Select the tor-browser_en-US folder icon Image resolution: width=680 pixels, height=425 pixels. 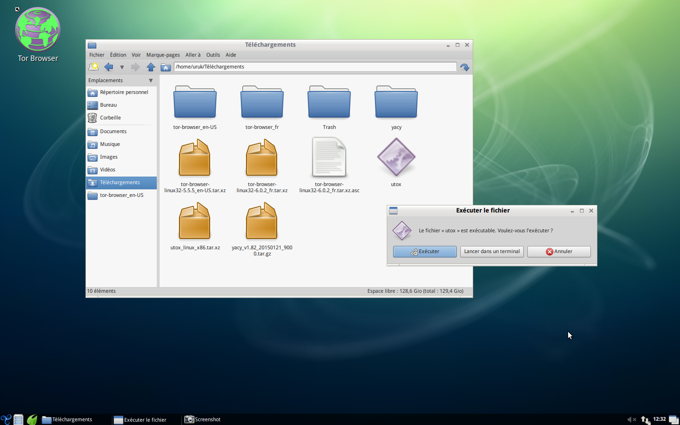point(195,102)
